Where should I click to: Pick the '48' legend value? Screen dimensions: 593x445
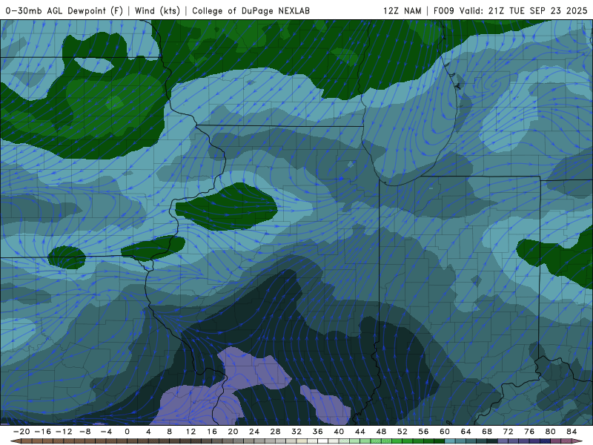click(x=381, y=432)
